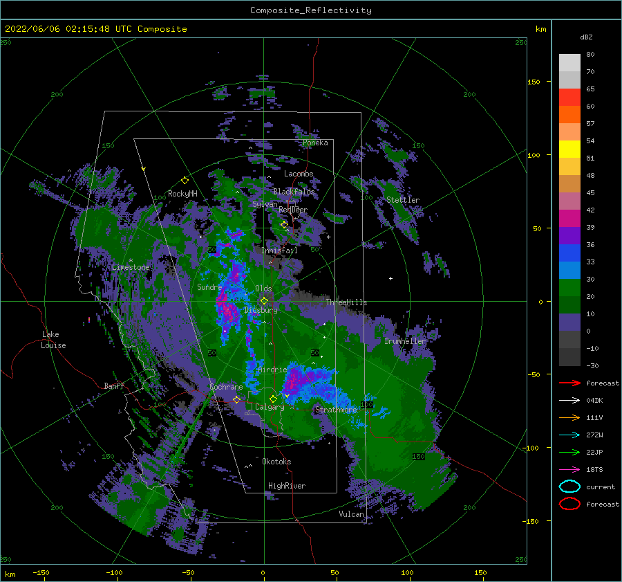The width and height of the screenshot is (622, 582).
Task: Click the Sylvan map label
Action: (x=265, y=204)
